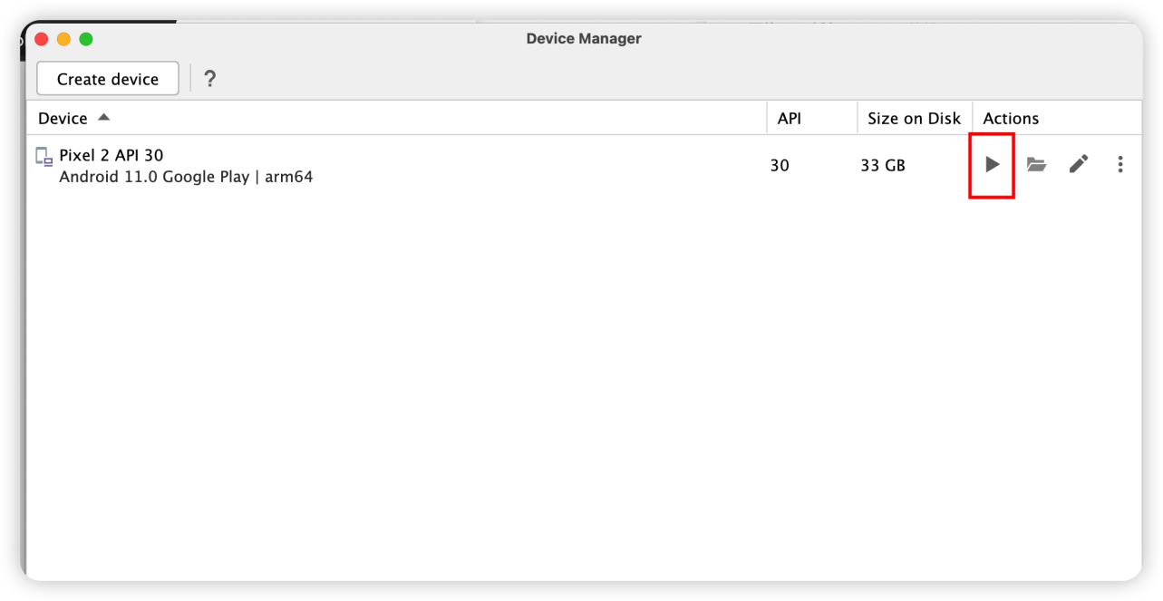The height and width of the screenshot is (601, 1163).
Task: Select the Pixel 2 API 30 row
Action: click(x=453, y=166)
